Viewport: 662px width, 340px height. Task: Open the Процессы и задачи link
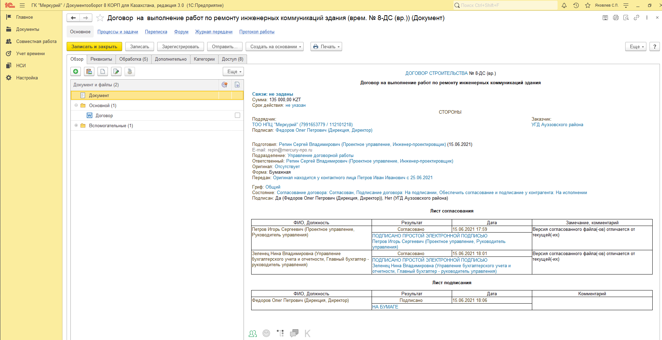point(118,32)
